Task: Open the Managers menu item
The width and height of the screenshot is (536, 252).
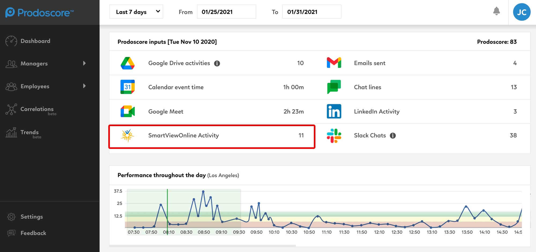Action: tap(34, 63)
